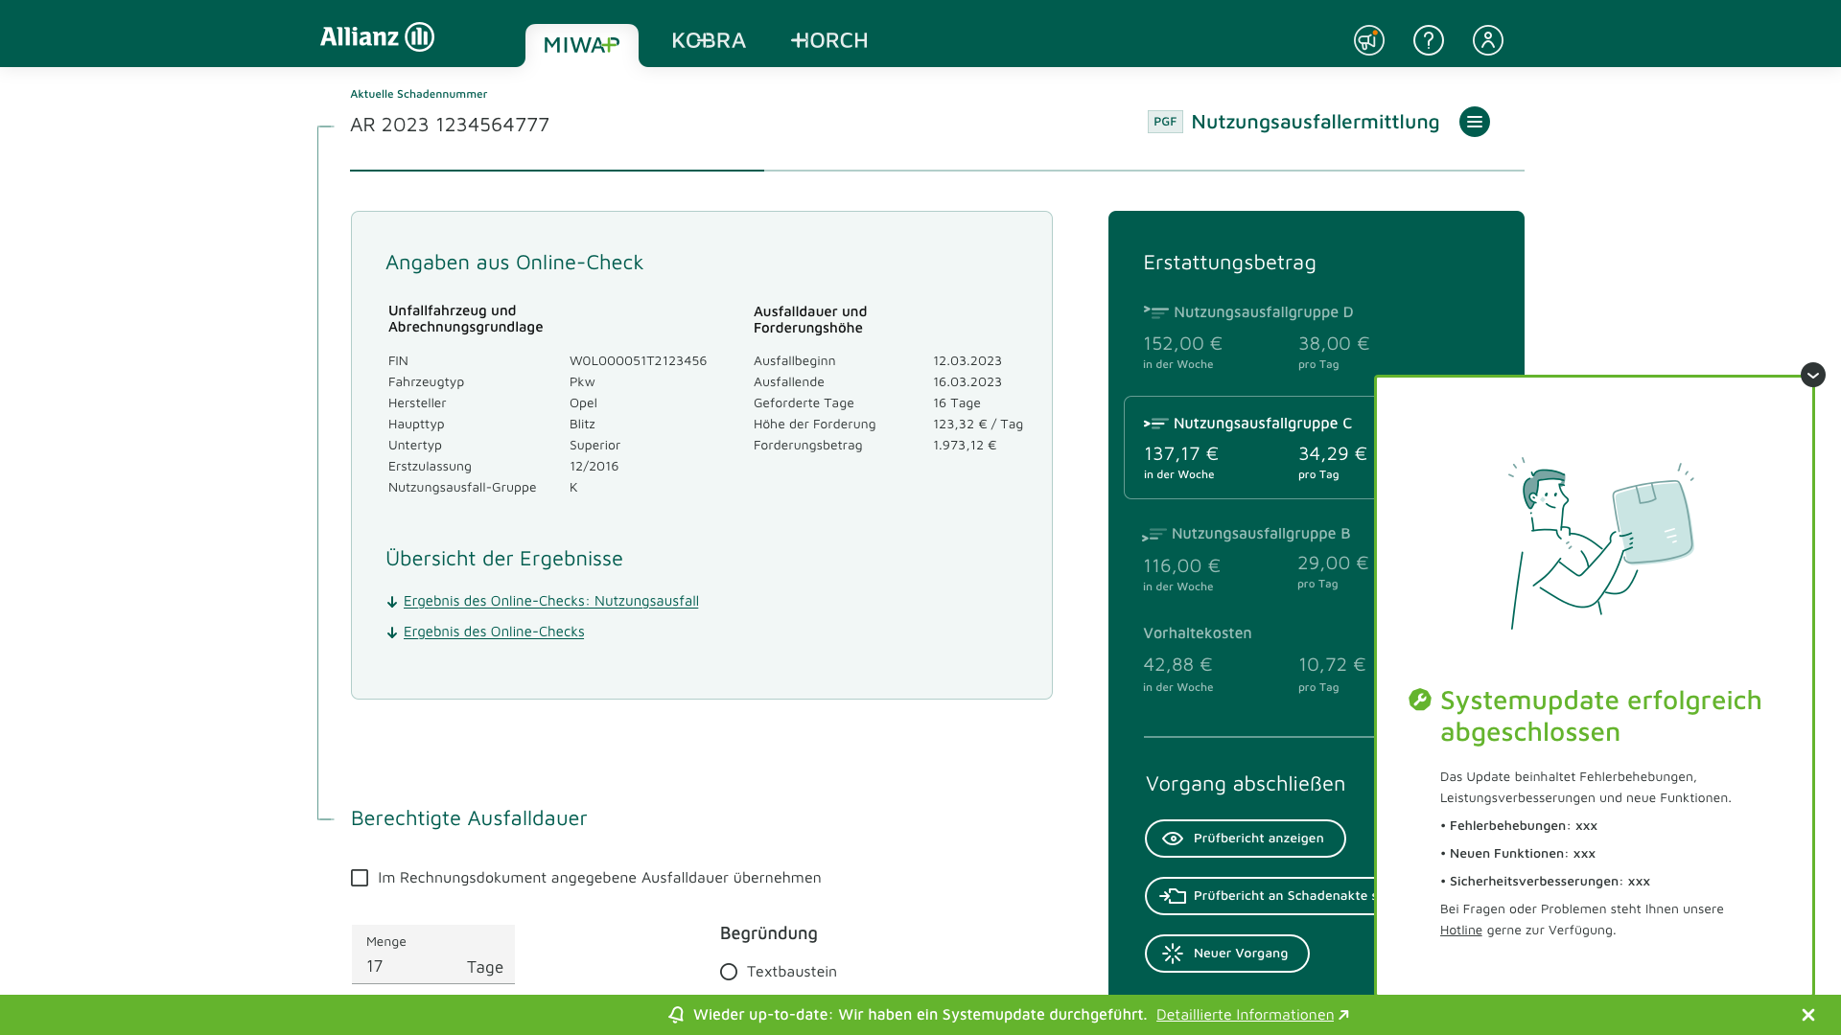1841x1035 pixels.
Task: Expand Ergebnis des Online-Checks: Nutzungsausfall
Action: [x=550, y=601]
